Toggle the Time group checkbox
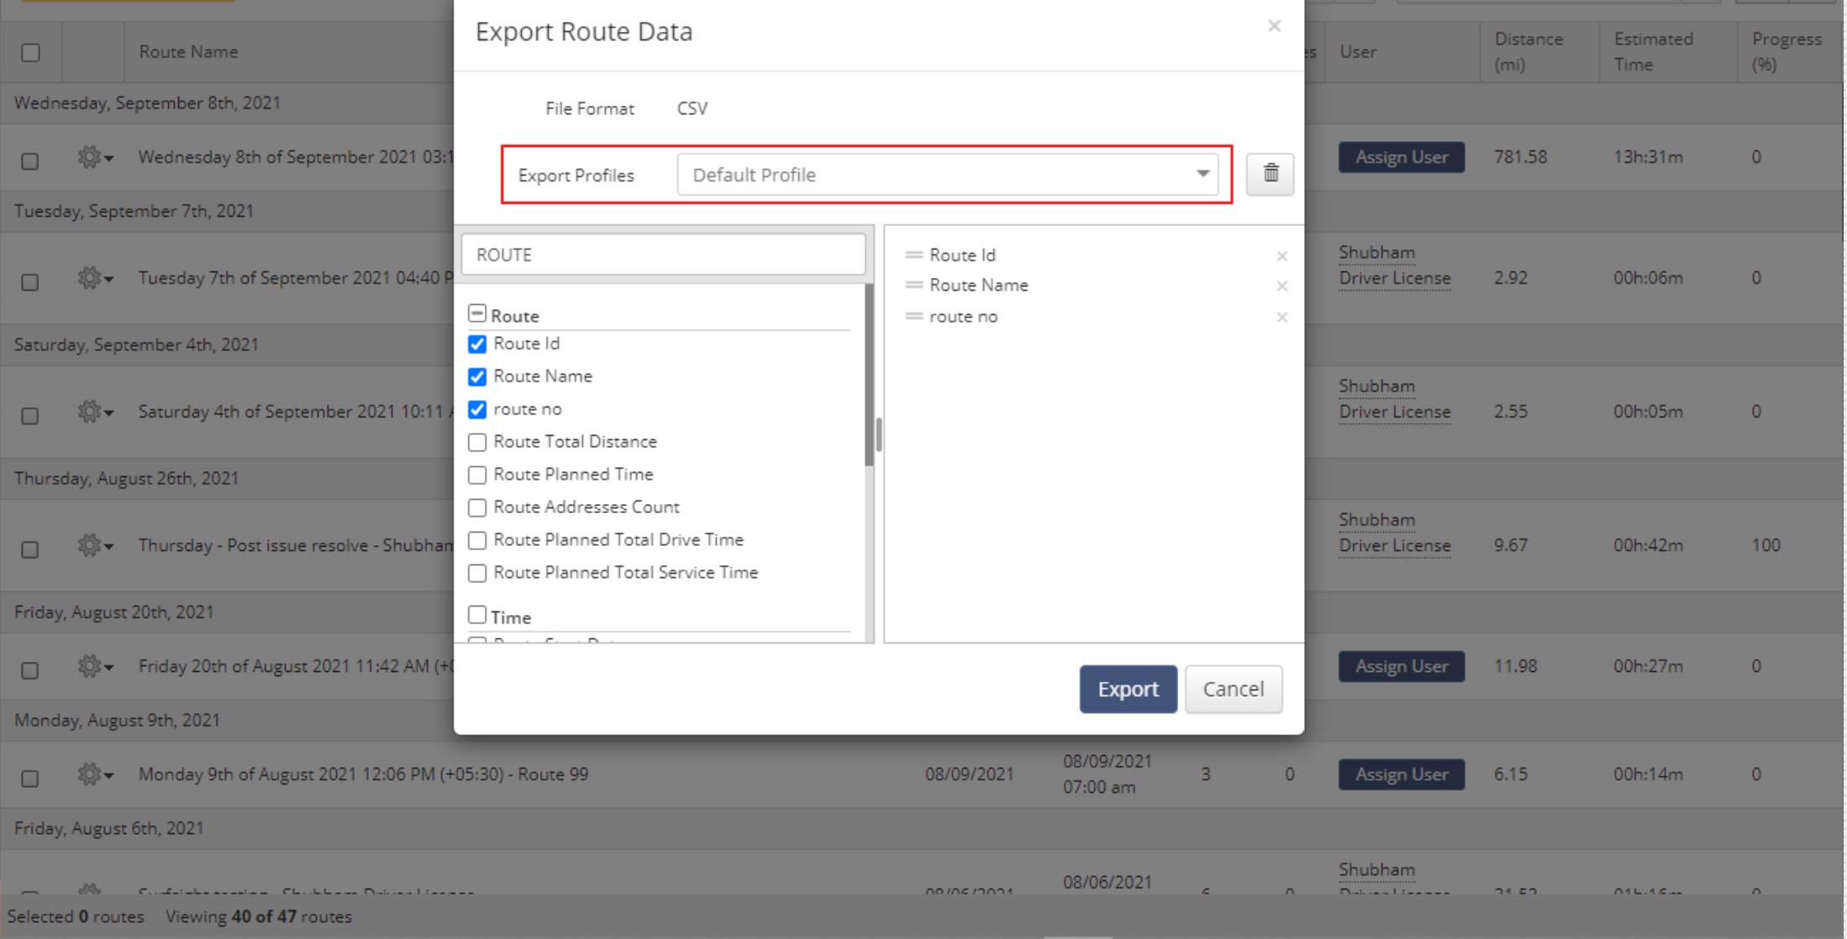 click(477, 615)
